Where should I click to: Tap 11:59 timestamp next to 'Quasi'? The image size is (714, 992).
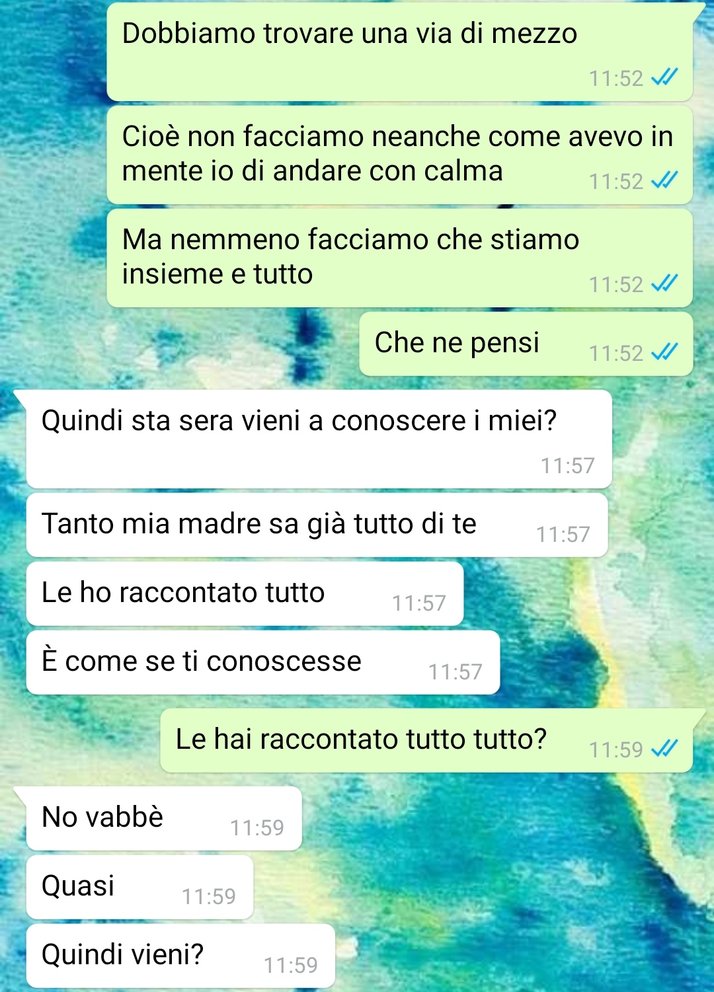209,897
